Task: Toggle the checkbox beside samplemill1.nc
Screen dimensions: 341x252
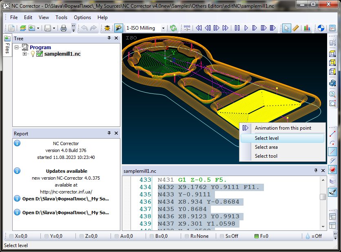Action: pyautogui.click(x=40, y=54)
